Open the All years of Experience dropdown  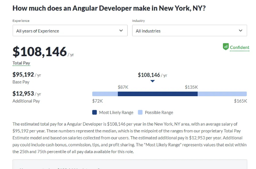(x=70, y=31)
